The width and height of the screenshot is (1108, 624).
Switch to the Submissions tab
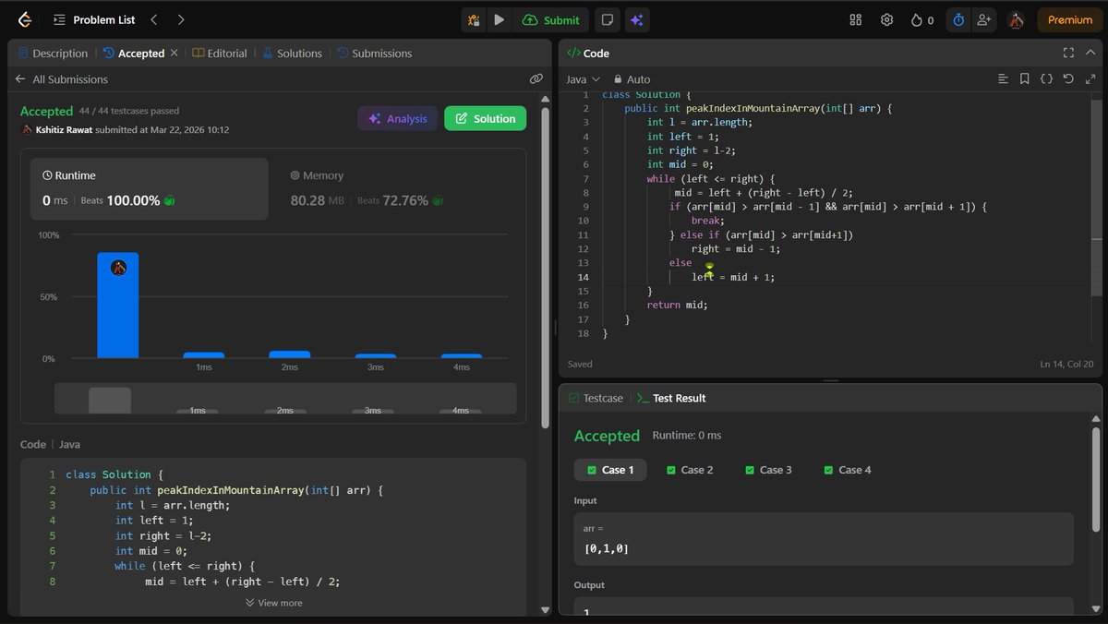click(x=375, y=54)
